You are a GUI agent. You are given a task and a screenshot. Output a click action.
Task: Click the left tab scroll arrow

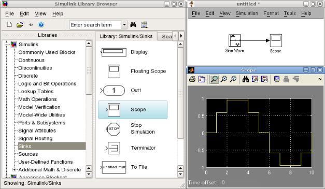[x=175, y=36]
